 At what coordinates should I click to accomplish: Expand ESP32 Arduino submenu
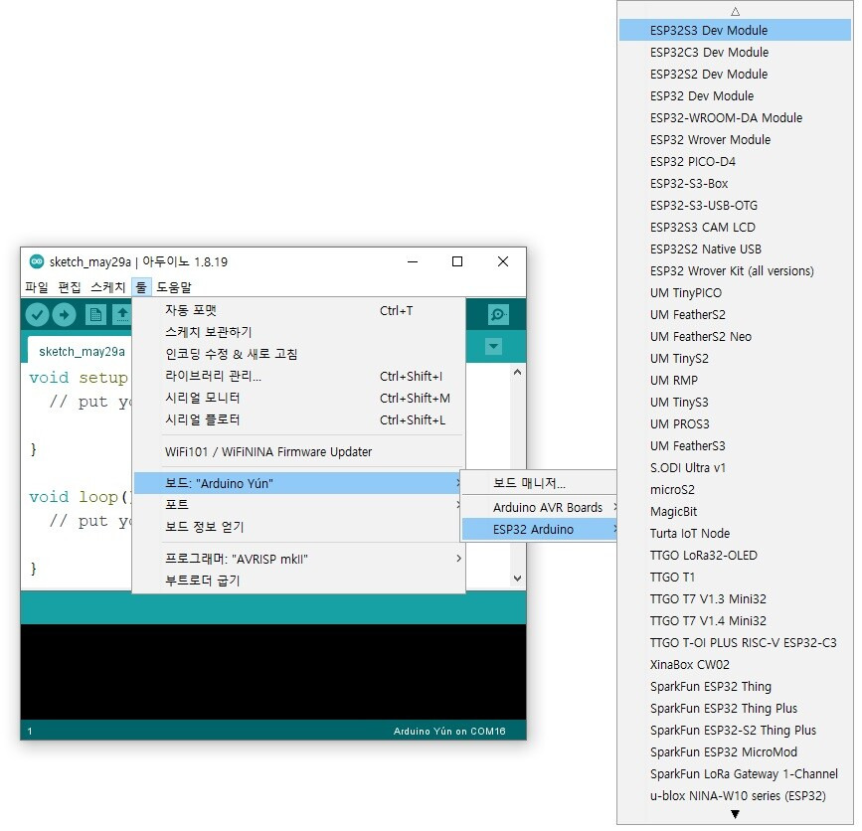[539, 529]
